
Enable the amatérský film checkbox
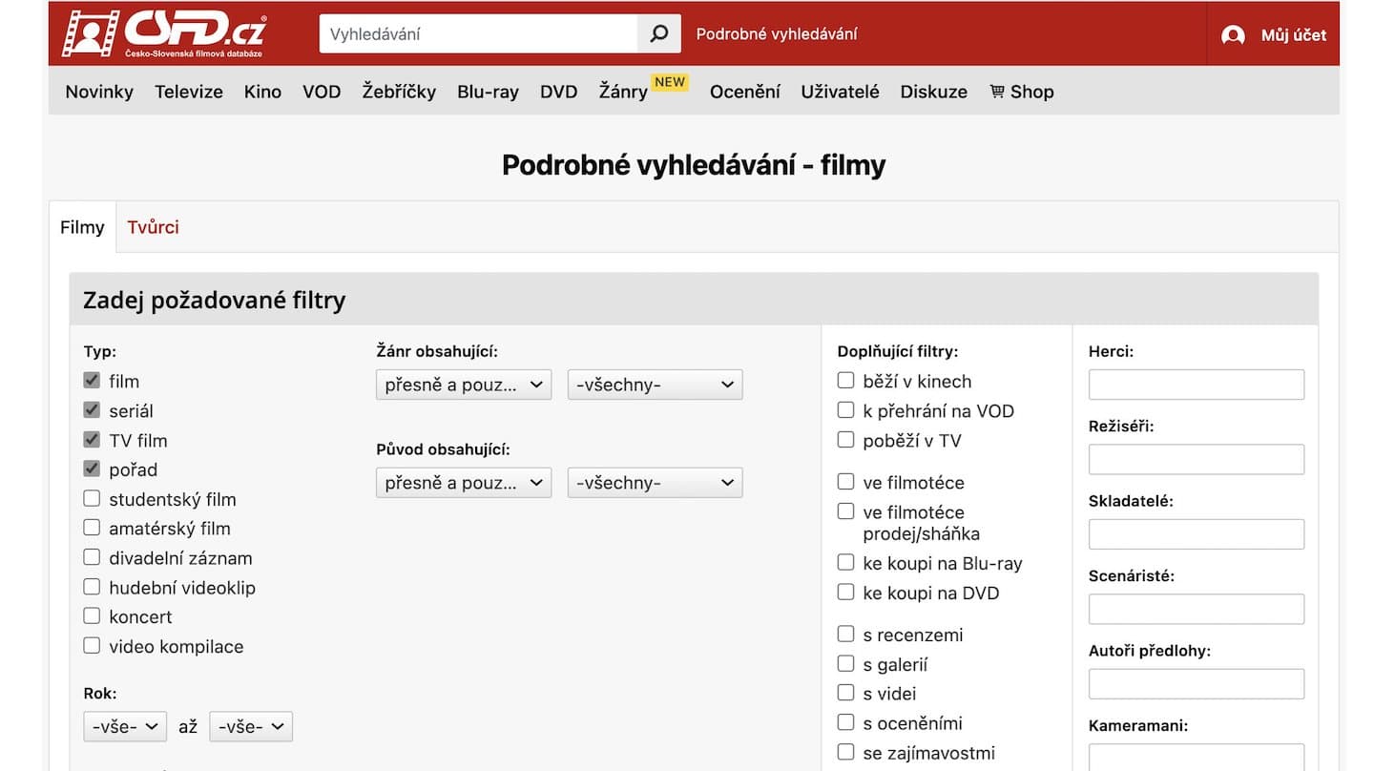(92, 528)
